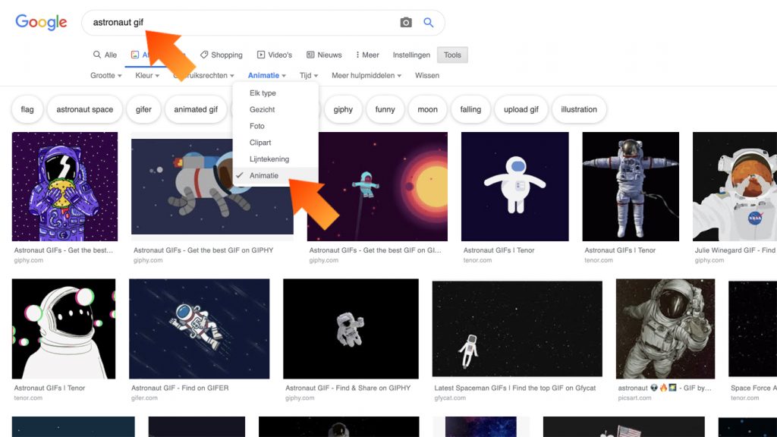Switch to the Shopping tab
Viewport: 777px width, 437px height.
tap(221, 55)
